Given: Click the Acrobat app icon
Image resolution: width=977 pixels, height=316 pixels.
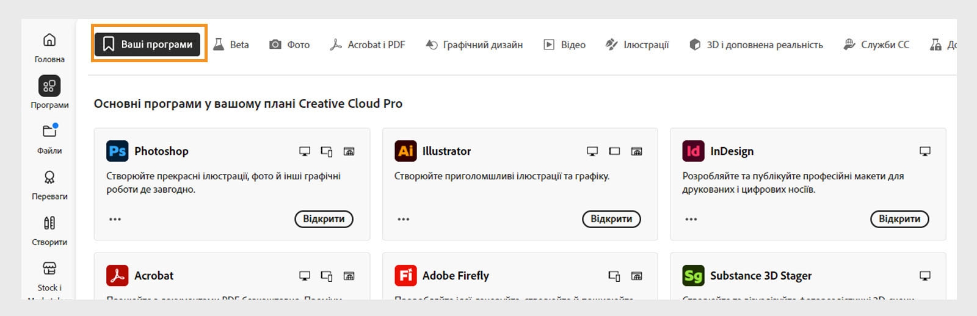Looking at the screenshot, I should (117, 275).
